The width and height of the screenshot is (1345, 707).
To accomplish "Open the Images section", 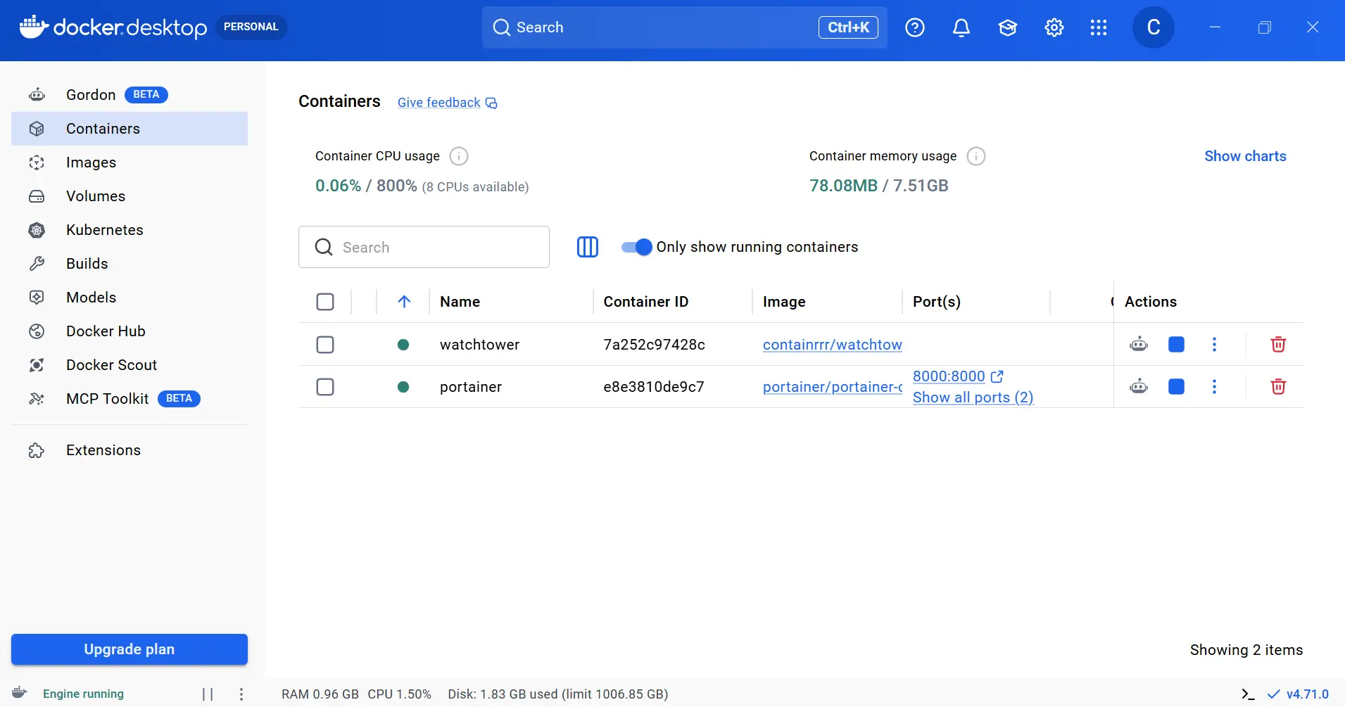I will (130, 163).
